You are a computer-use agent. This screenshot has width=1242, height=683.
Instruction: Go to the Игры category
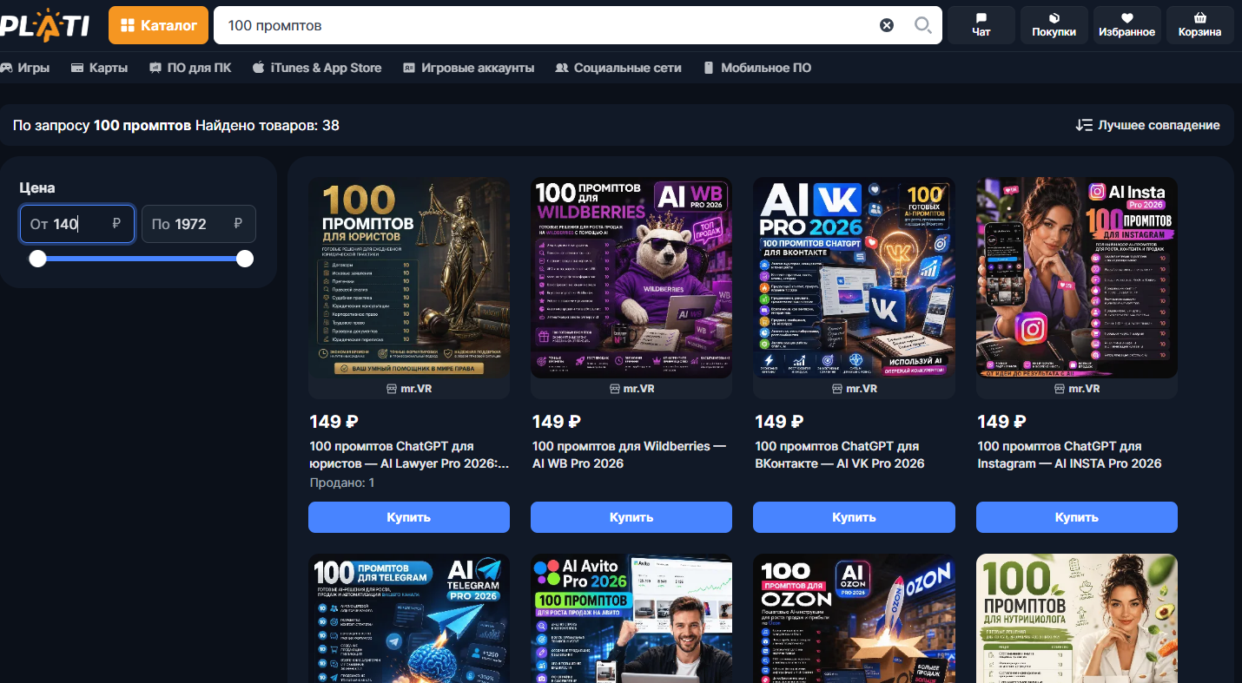(x=25, y=68)
